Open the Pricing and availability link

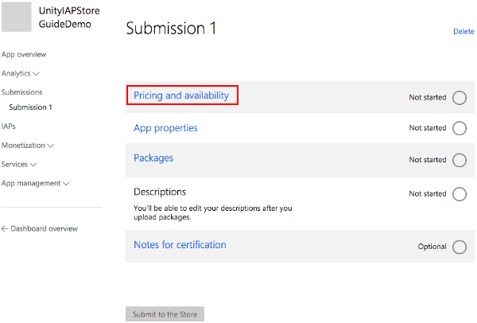tap(181, 95)
